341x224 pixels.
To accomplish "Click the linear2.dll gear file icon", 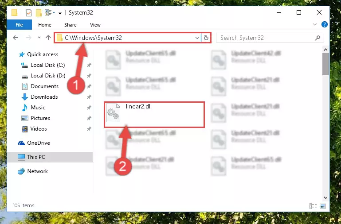I will pyautogui.click(x=113, y=113).
